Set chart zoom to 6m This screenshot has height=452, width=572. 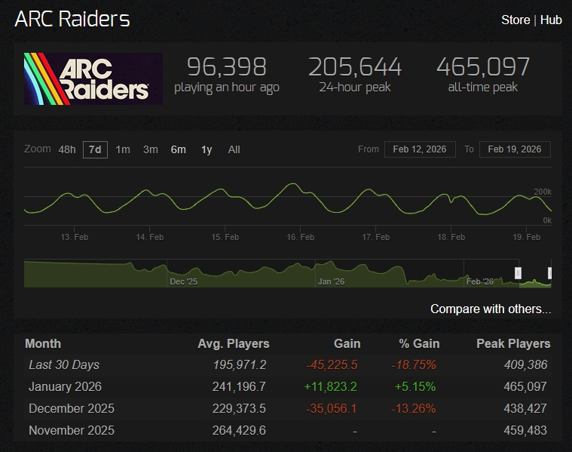click(x=179, y=149)
